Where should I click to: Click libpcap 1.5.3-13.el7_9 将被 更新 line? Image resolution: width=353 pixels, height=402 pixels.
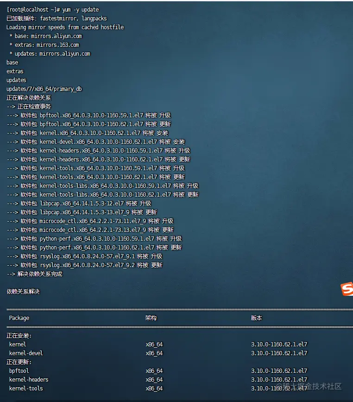point(82,212)
